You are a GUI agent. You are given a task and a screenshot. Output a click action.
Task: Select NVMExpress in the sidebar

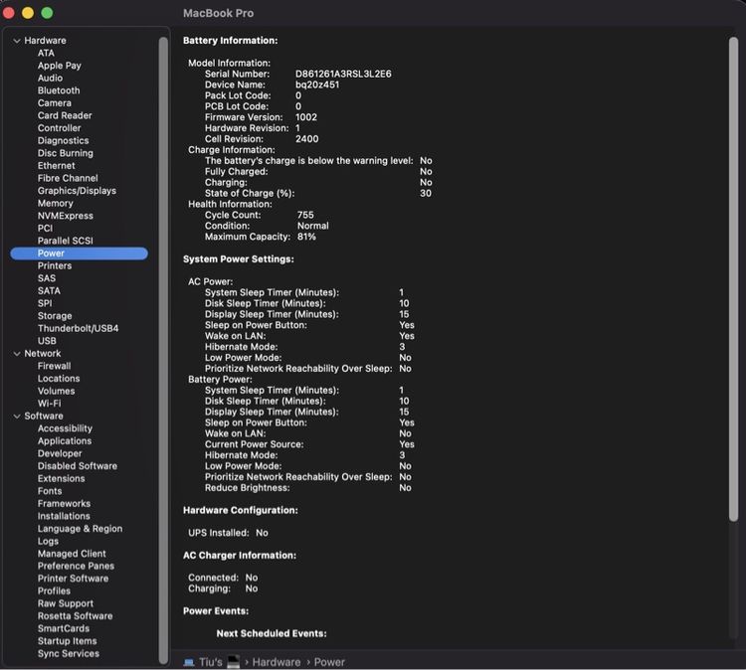tap(66, 216)
